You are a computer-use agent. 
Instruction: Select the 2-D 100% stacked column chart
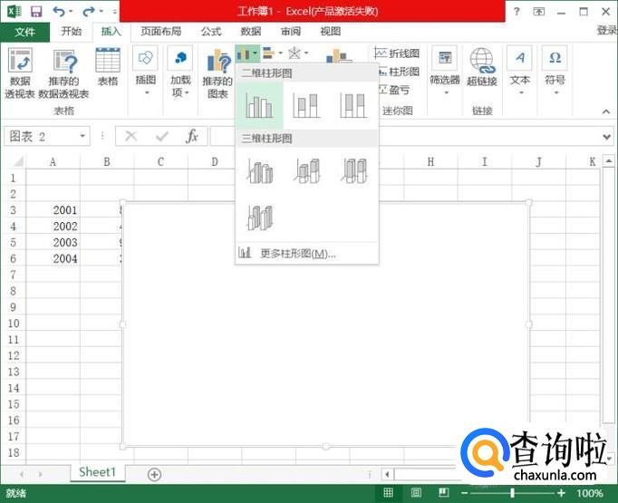353,105
